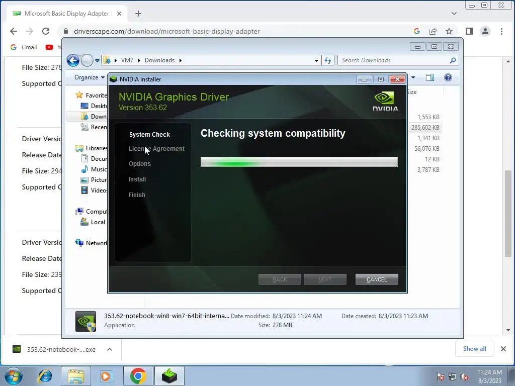The height and width of the screenshot is (386, 515).
Task: Close the Chrome downloads bar
Action: [503, 349]
